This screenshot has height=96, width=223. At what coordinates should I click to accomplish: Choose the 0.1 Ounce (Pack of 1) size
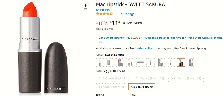pos(150,78)
